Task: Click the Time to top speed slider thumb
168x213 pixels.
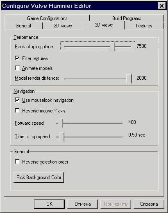Action: (61, 137)
